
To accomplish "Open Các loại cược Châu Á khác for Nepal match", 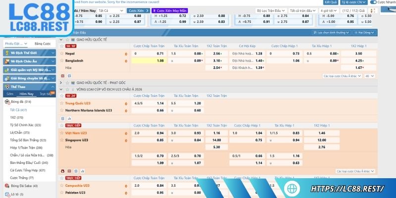I will tap(342, 76).
